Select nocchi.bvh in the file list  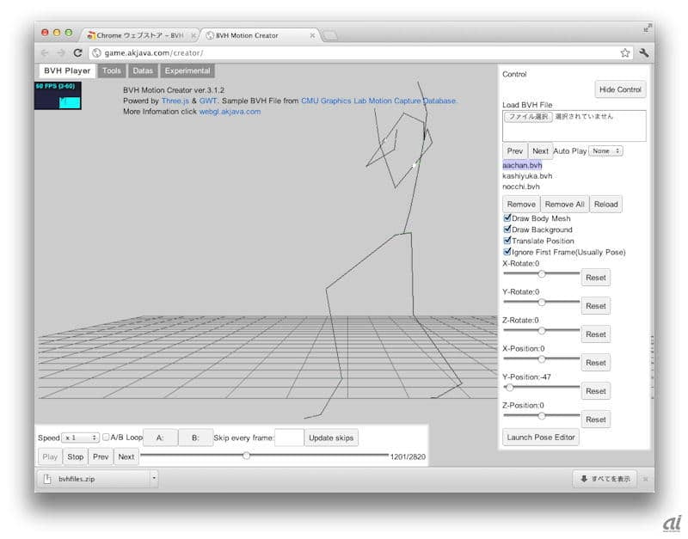(521, 187)
